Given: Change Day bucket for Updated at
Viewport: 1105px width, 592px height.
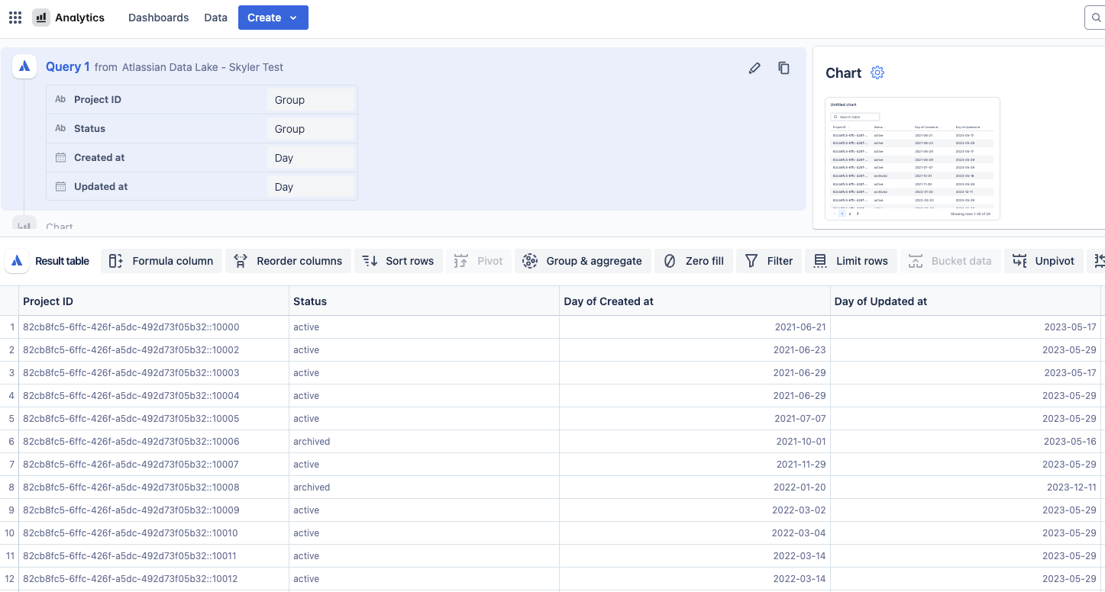Looking at the screenshot, I should [x=311, y=187].
